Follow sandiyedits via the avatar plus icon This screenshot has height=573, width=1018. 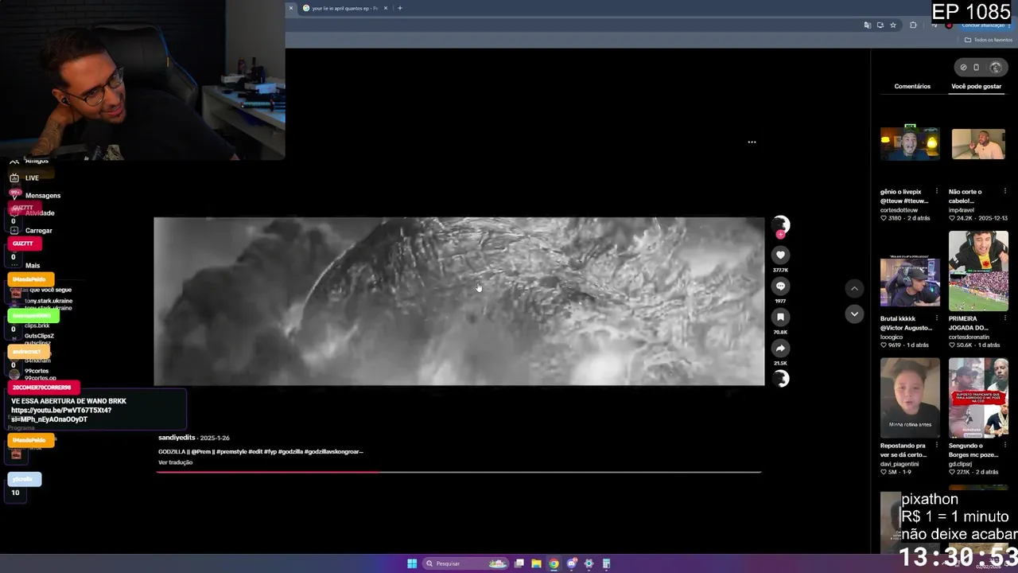click(780, 234)
